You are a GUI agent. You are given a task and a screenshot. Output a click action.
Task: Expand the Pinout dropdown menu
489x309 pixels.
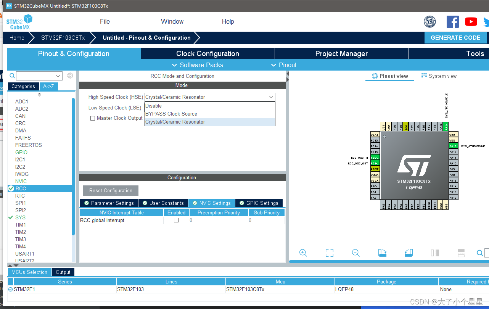284,65
